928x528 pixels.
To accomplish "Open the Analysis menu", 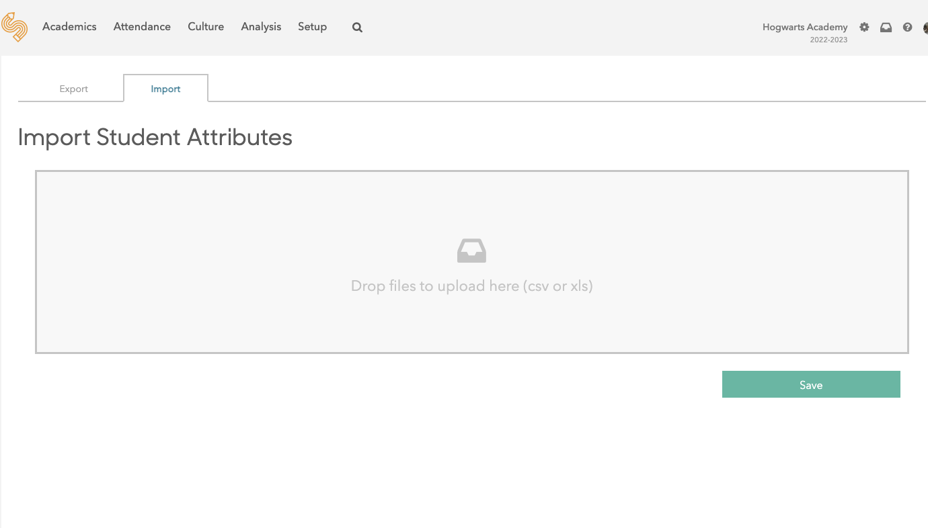I will click(x=261, y=27).
